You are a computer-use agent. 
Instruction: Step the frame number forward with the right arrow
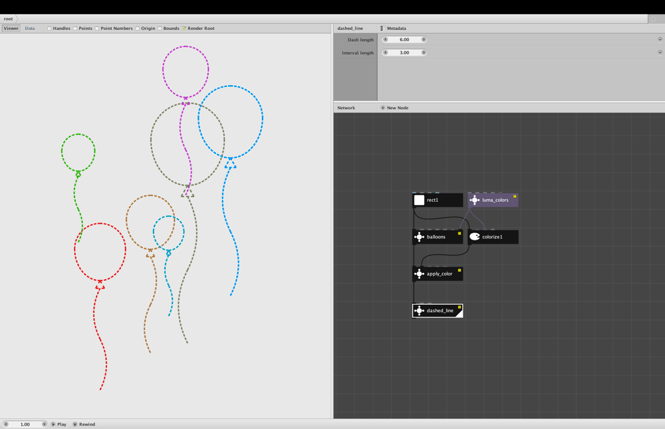point(44,424)
